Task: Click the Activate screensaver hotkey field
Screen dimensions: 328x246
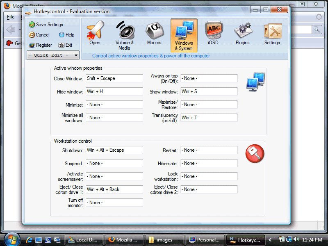Action: (x=114, y=176)
